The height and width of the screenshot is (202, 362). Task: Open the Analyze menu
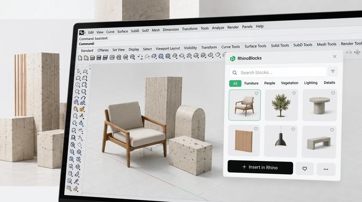(218, 28)
